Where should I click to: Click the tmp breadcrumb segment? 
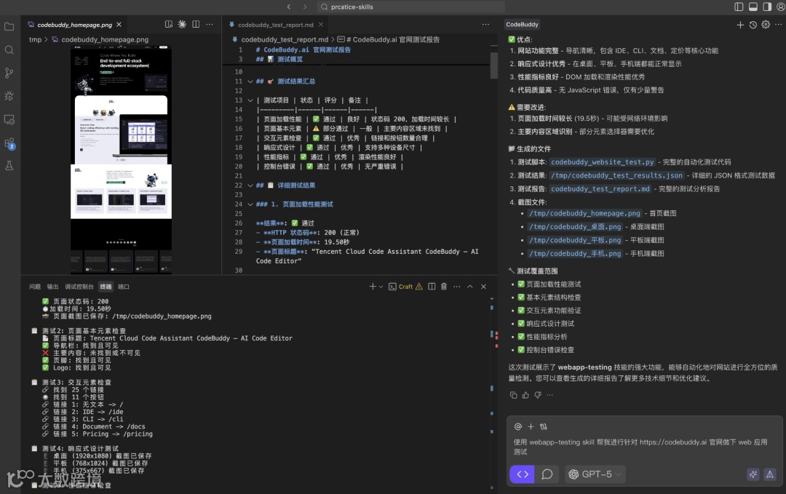35,39
